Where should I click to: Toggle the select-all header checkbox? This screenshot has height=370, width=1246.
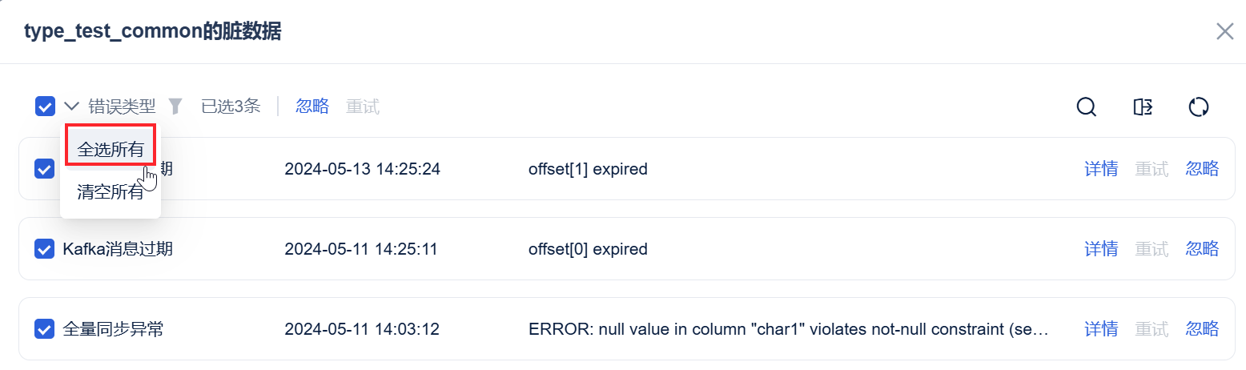pos(45,106)
